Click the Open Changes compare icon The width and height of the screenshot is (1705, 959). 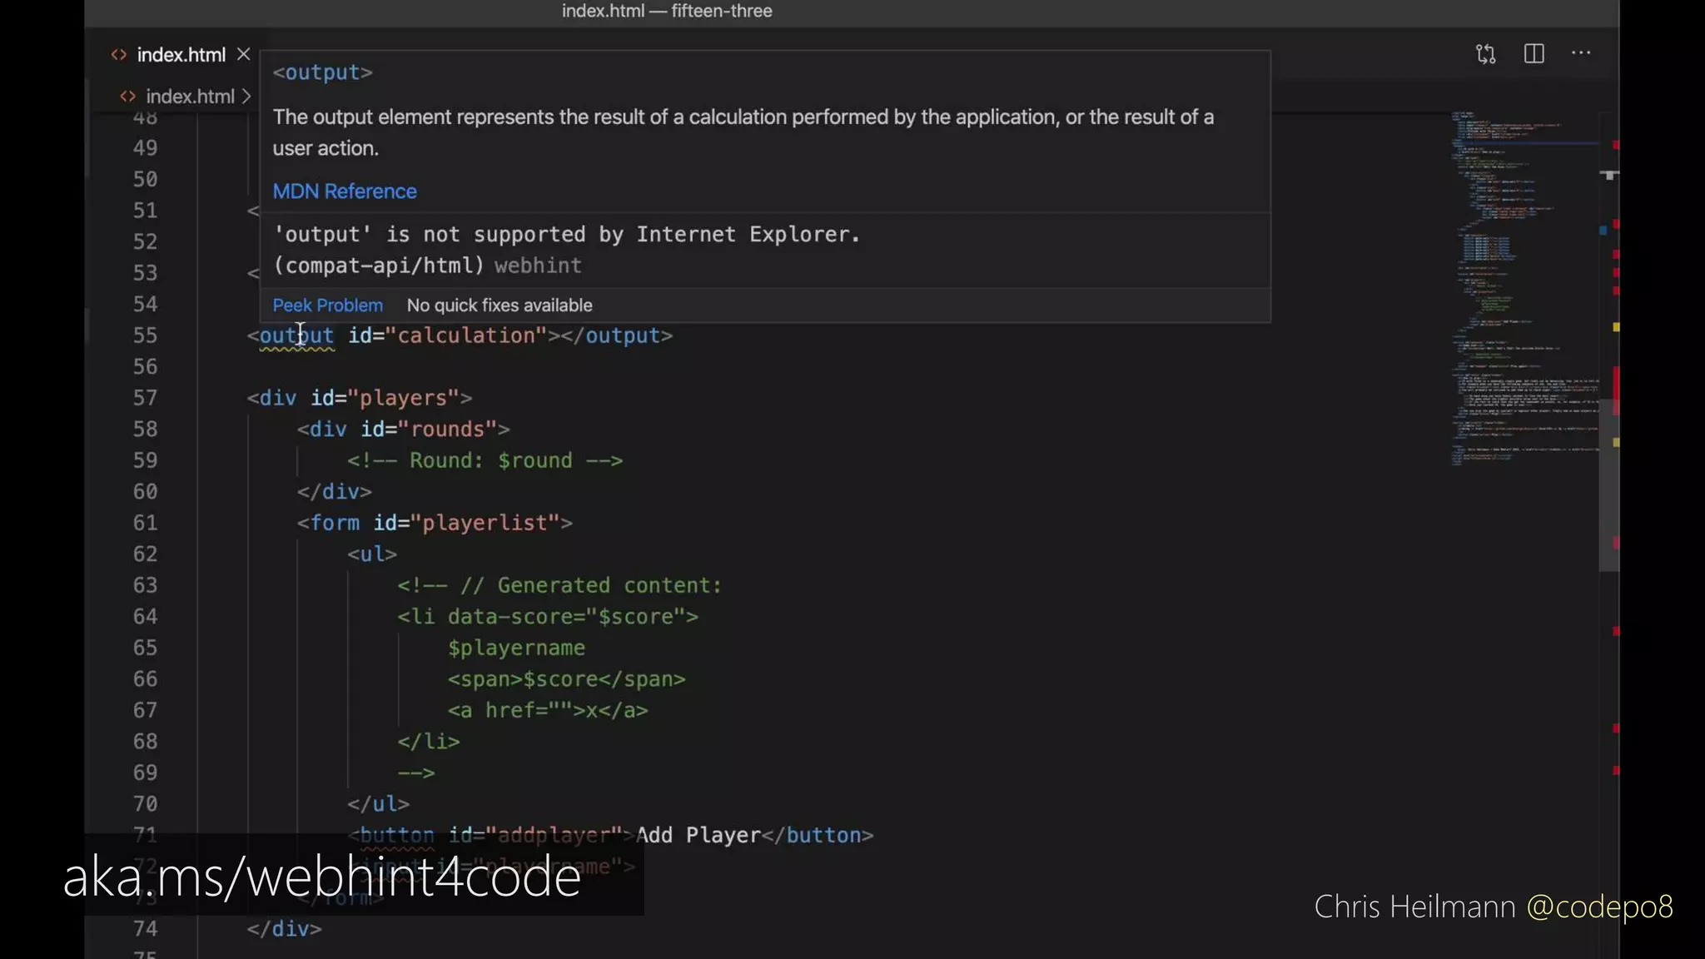pyautogui.click(x=1486, y=54)
